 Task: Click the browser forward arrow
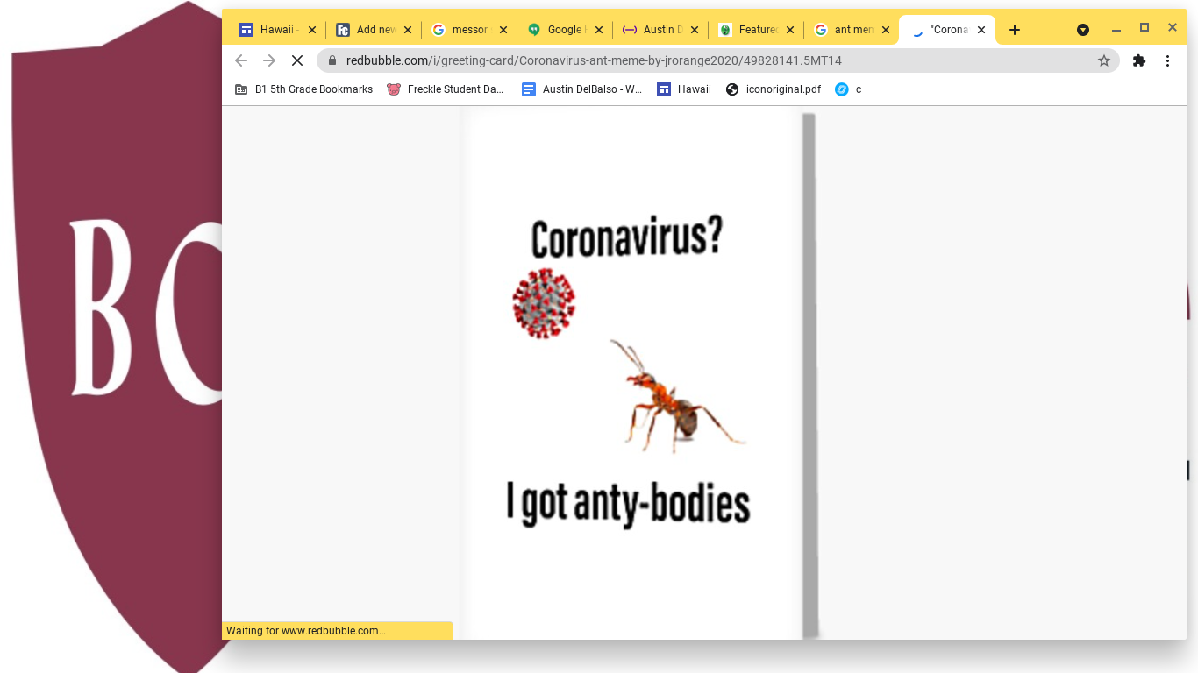(269, 60)
